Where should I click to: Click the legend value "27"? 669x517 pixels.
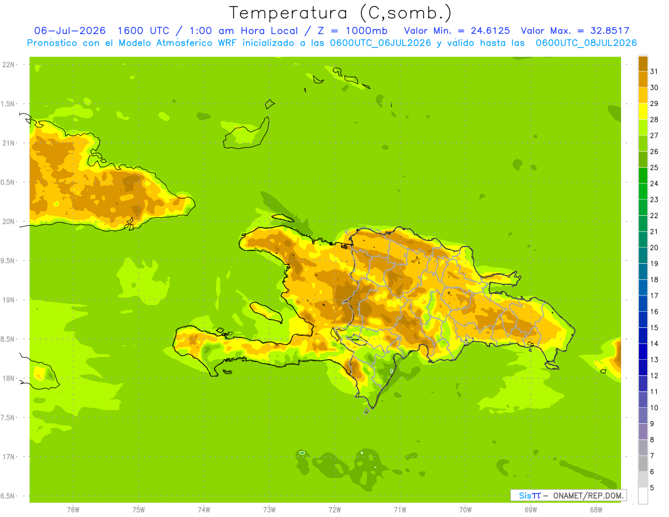[654, 135]
